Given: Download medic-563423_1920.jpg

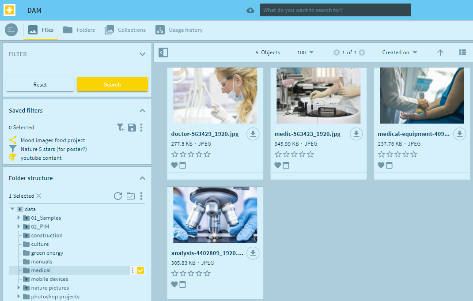Looking at the screenshot, I should click(x=356, y=134).
